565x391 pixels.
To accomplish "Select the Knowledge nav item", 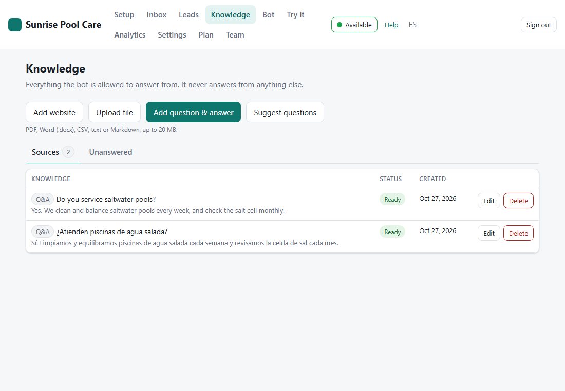I will 231,15.
